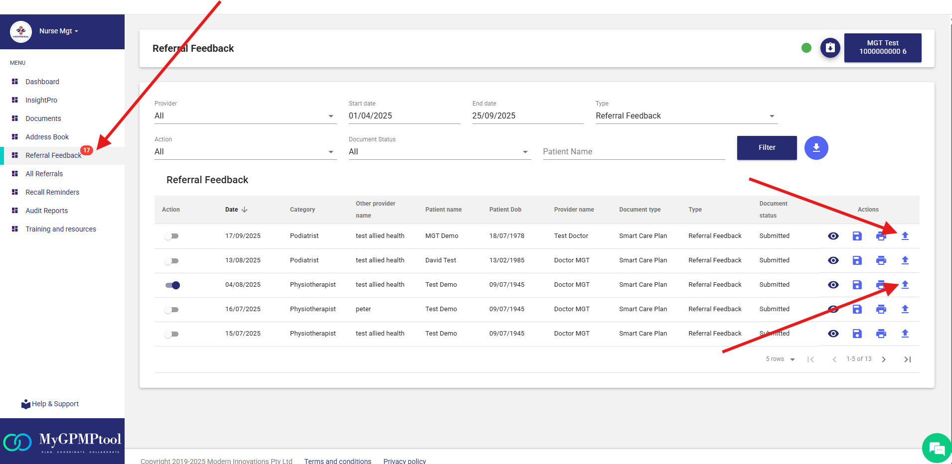
Task: Go to the next page of results
Action: pos(883,359)
